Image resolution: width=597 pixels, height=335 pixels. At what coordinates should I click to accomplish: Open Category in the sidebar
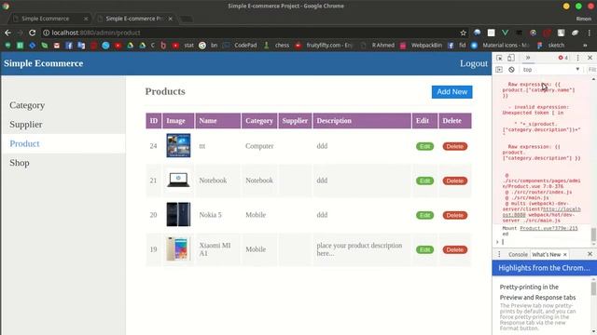click(x=27, y=105)
